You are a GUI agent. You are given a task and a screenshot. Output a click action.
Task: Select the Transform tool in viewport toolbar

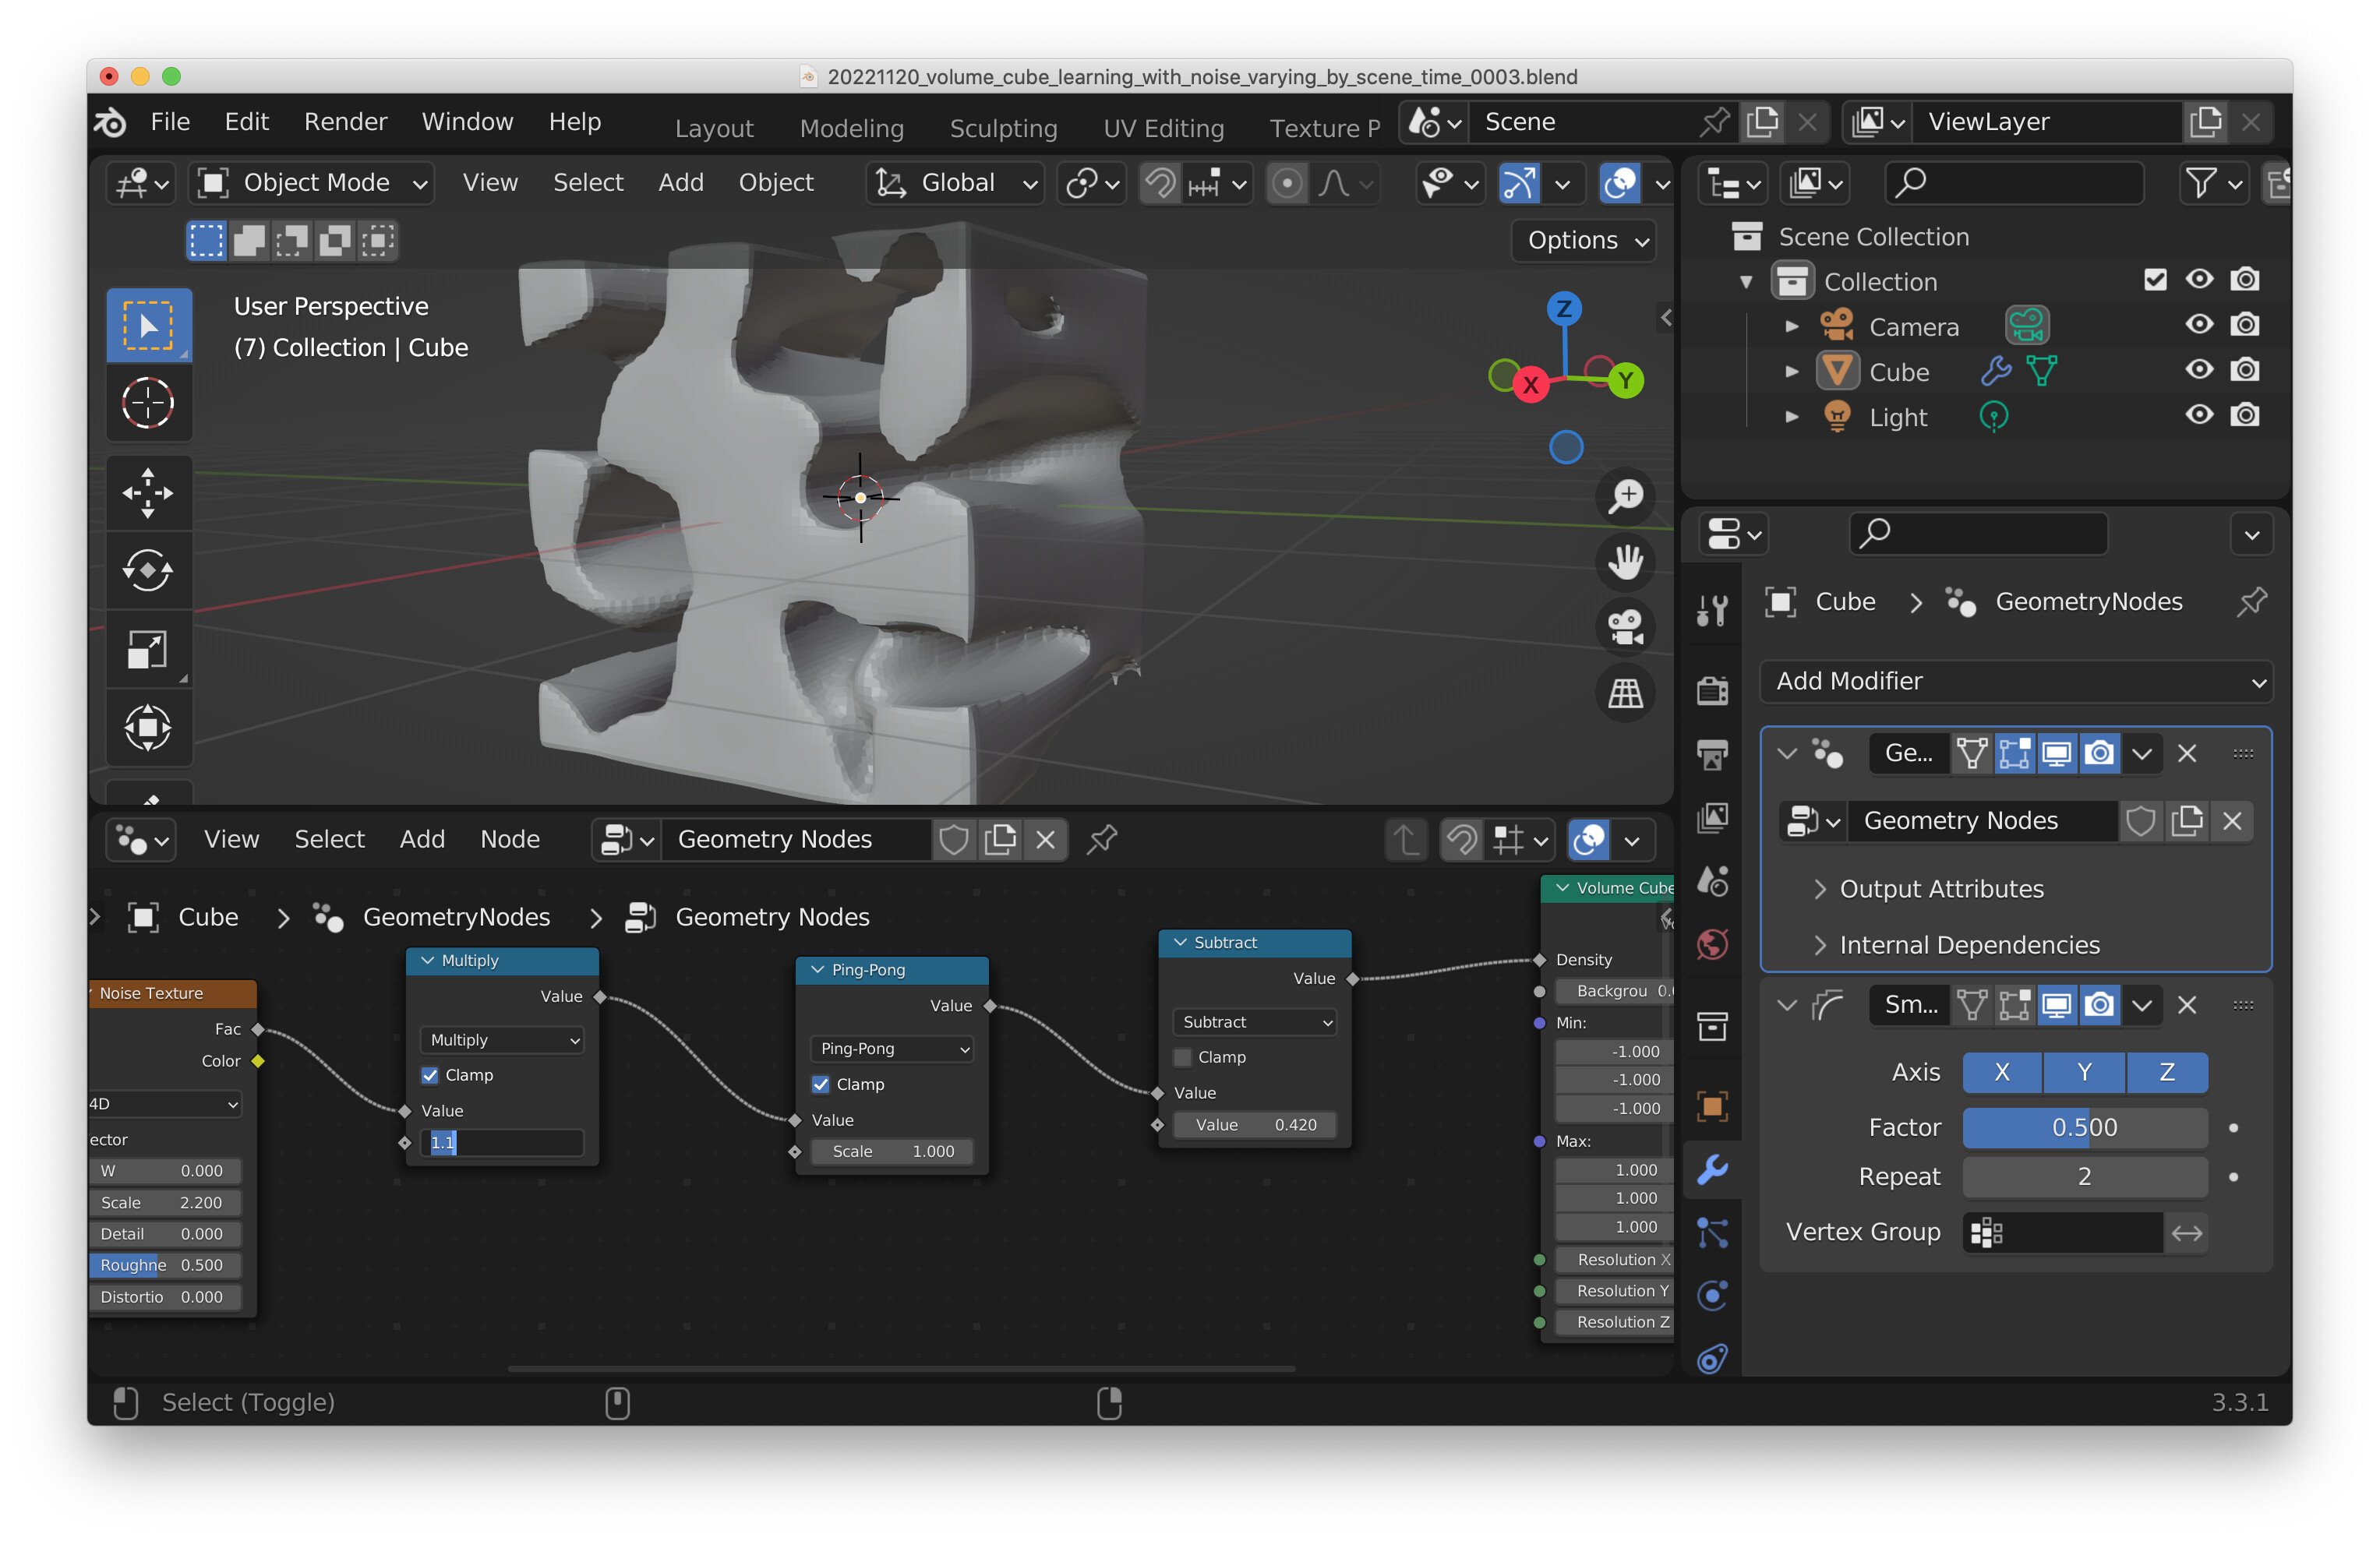pyautogui.click(x=148, y=728)
